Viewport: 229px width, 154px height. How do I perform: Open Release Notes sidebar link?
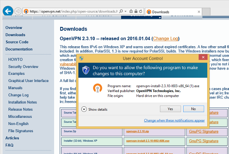20,109
